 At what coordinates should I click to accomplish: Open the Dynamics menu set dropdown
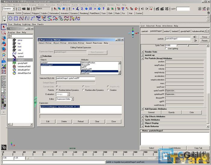14,9
